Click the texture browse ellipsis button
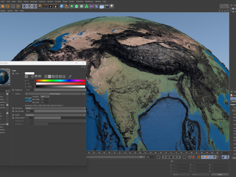The width and height of the screenshot is (236, 177). pos(84,94)
